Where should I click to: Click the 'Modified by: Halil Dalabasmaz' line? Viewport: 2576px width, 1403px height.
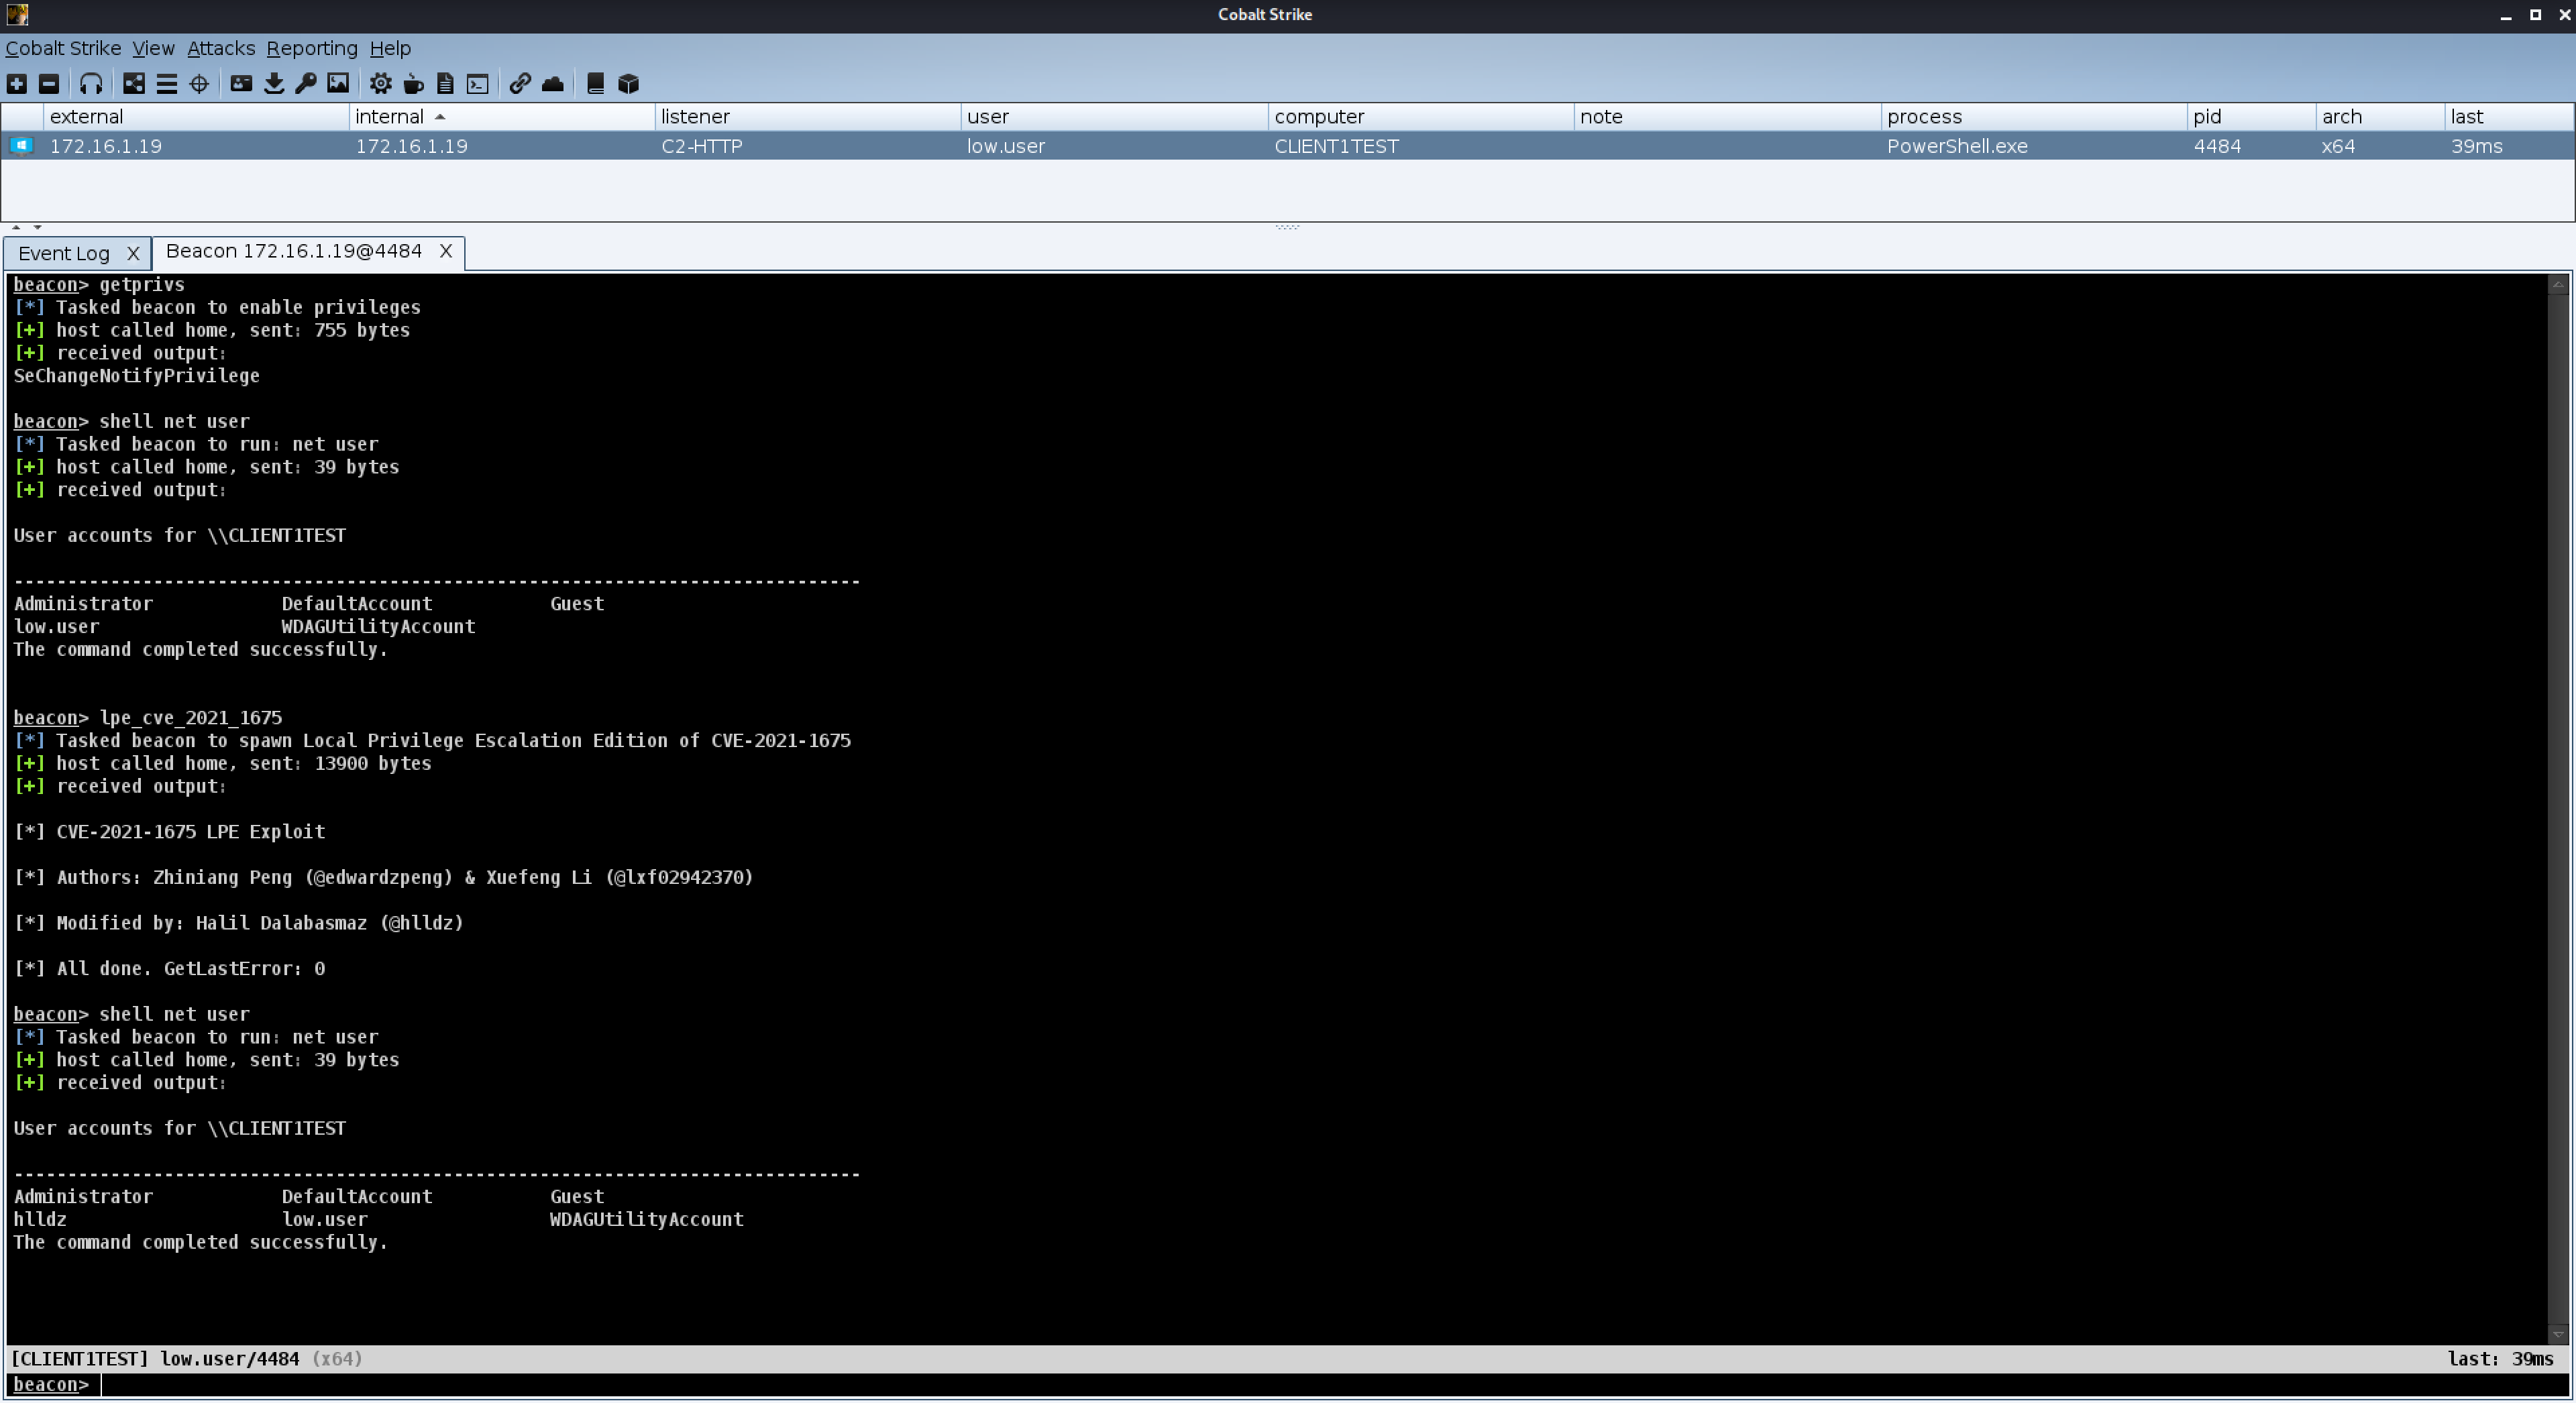pyautogui.click(x=239, y=923)
